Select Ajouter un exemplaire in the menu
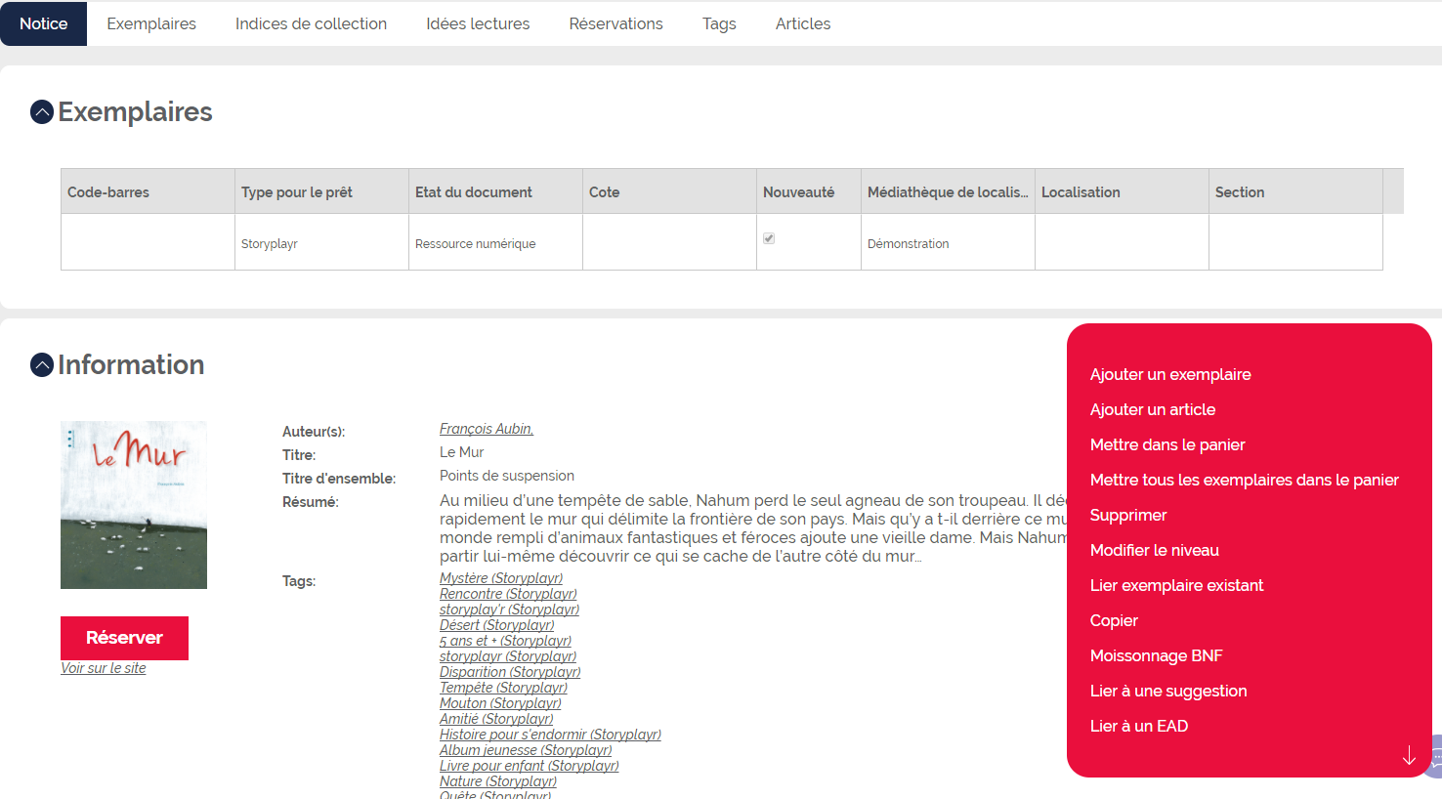1442x799 pixels. (x=1170, y=374)
